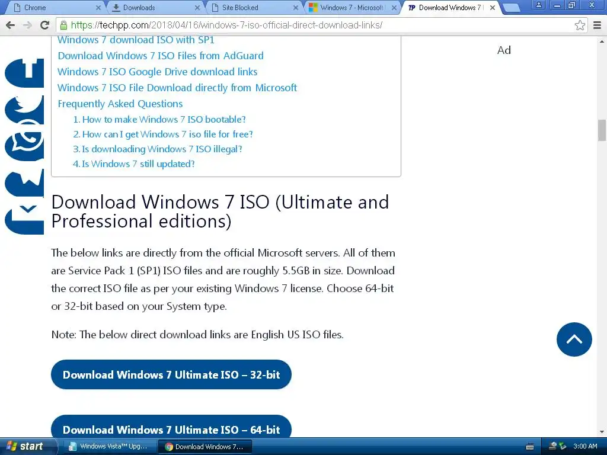Click the Tumblr share sidebar icon
Viewport: 607px width, 455px height.
point(24,73)
